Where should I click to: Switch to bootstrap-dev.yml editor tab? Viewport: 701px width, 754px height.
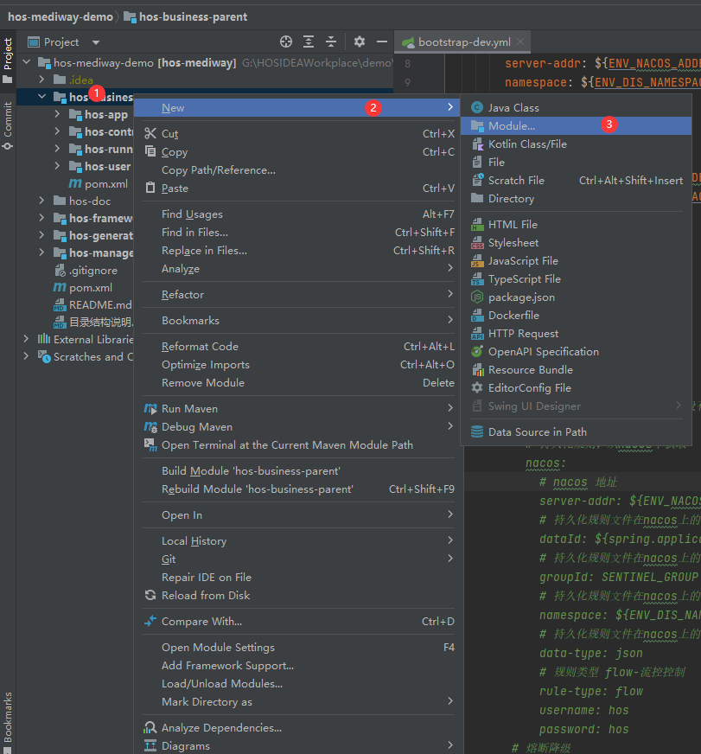[x=463, y=42]
